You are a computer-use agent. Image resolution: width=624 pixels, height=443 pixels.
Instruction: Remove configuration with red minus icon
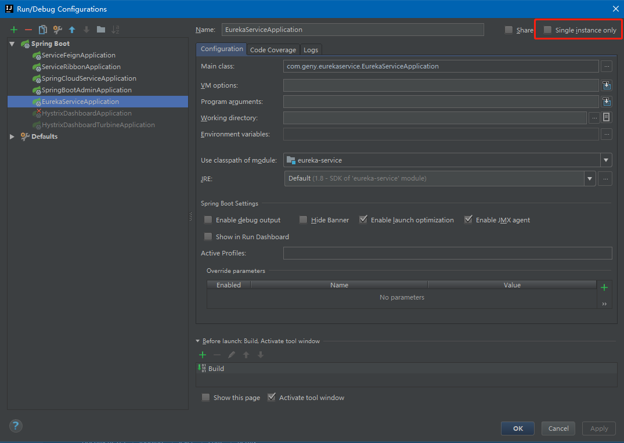point(28,30)
